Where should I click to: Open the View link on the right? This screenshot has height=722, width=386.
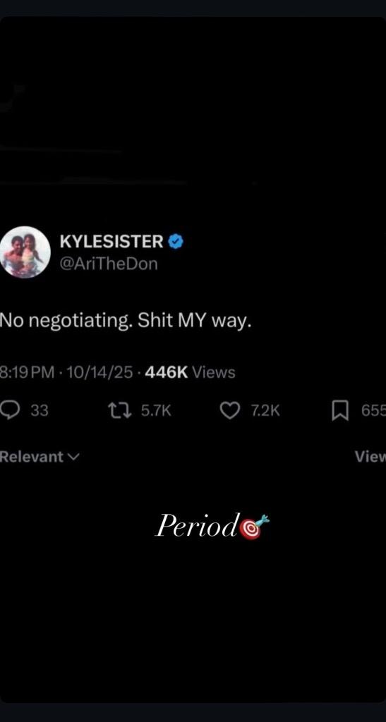click(370, 456)
